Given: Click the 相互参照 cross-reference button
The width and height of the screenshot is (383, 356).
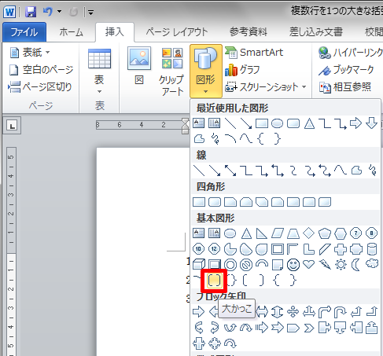Looking at the screenshot, I should (345, 87).
